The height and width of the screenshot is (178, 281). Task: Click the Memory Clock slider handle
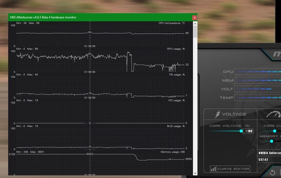point(272,141)
